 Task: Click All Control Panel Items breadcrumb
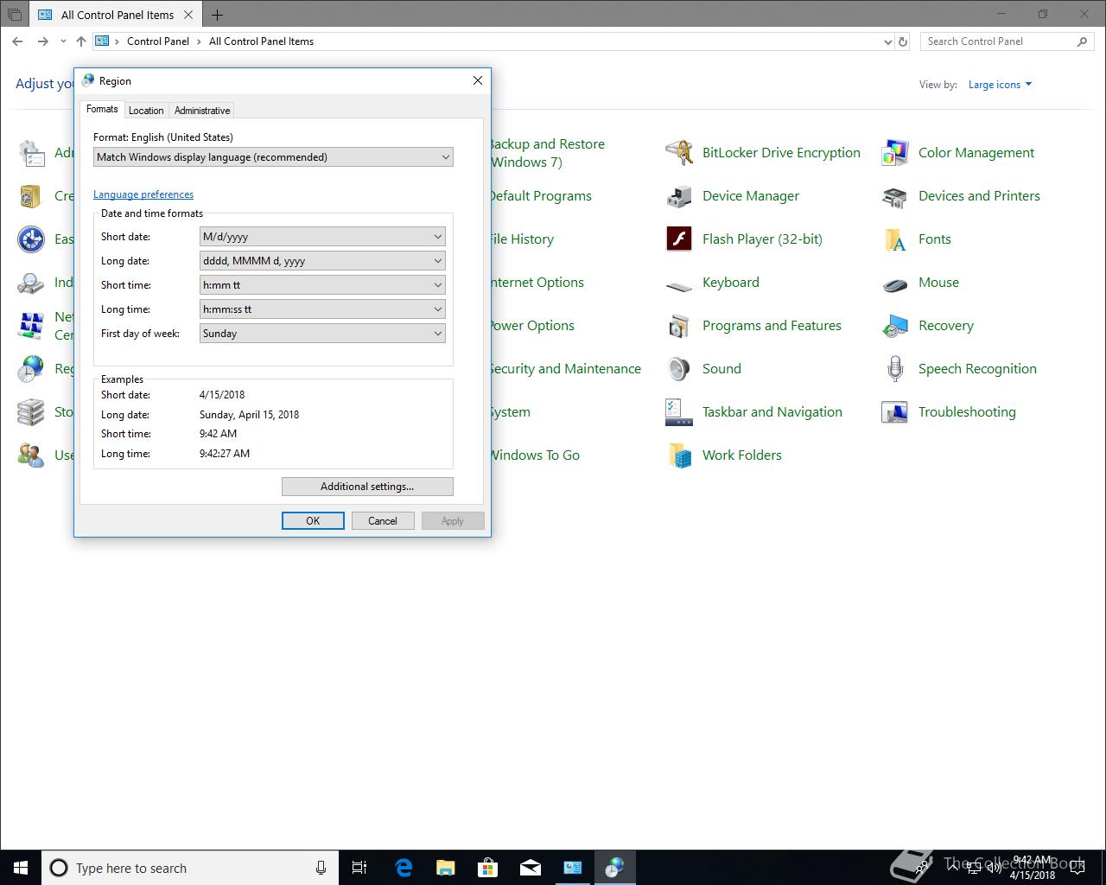click(261, 41)
